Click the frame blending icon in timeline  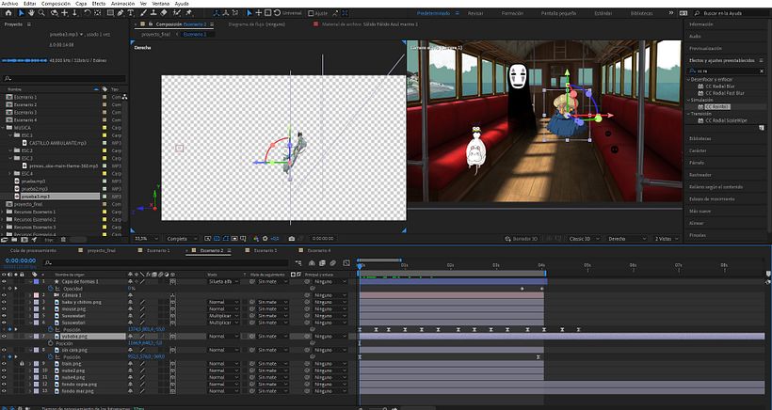pos(323,263)
